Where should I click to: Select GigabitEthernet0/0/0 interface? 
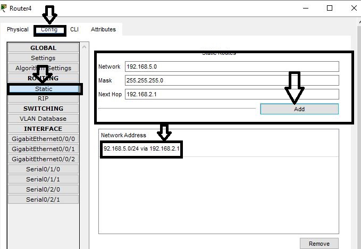(43, 139)
